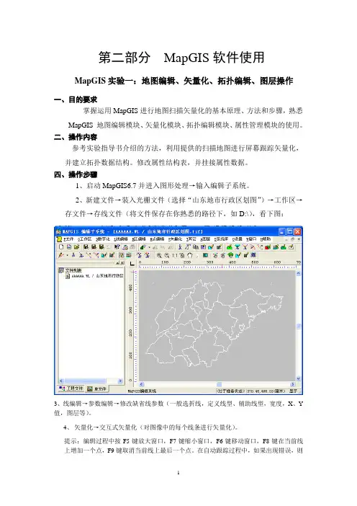Viewport: 357px width, 506px height.
Task: Click the pencil input tool icon
Action: (61, 255)
